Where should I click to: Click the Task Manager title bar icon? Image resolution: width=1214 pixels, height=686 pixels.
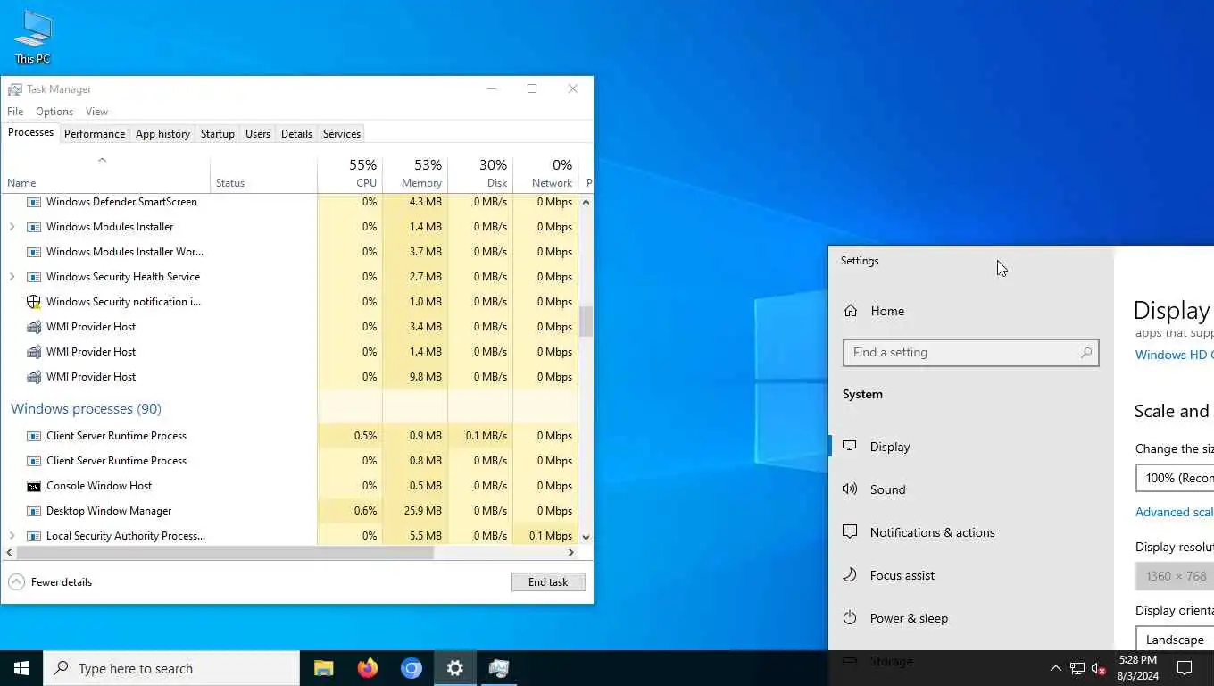coord(14,89)
